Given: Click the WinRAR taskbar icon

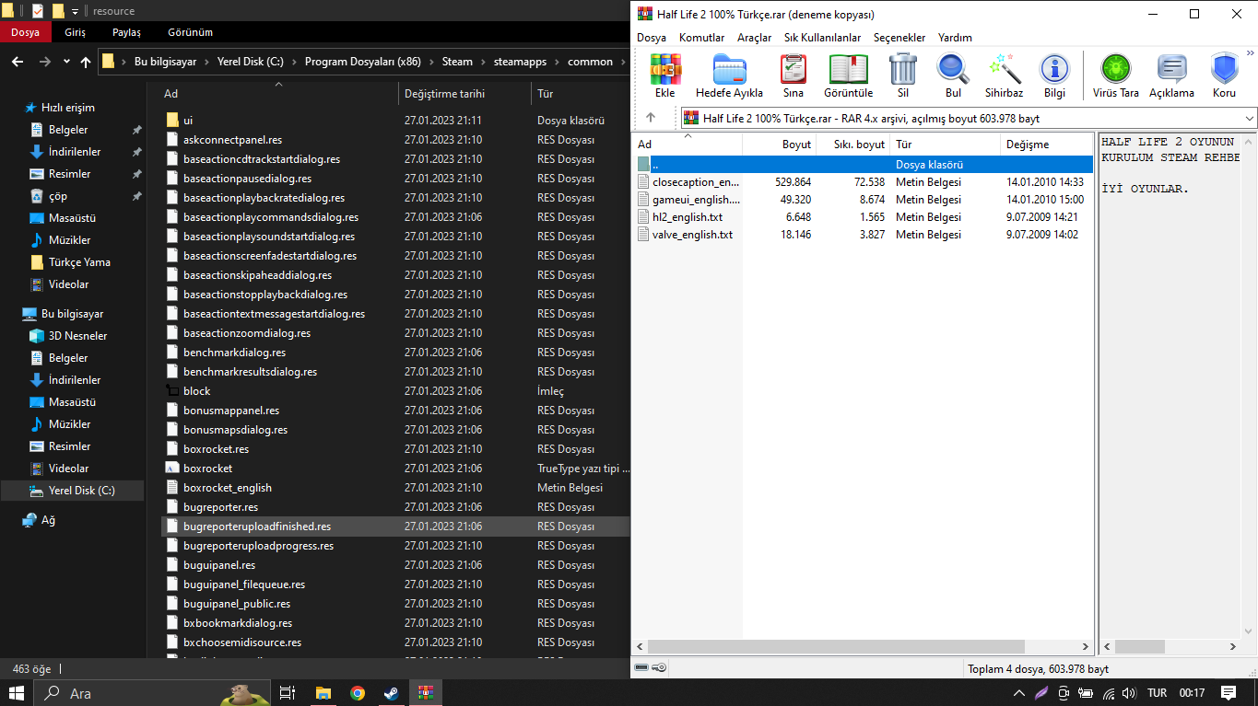Looking at the screenshot, I should tap(425, 693).
